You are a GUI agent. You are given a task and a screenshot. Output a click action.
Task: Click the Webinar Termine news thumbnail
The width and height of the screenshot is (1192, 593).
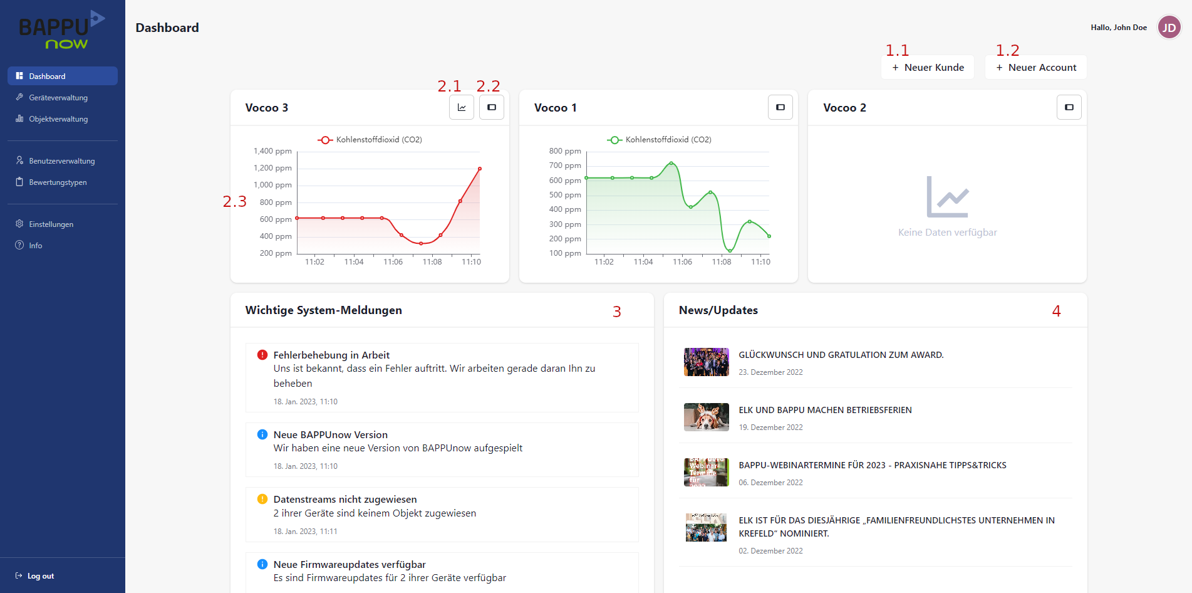pos(706,472)
